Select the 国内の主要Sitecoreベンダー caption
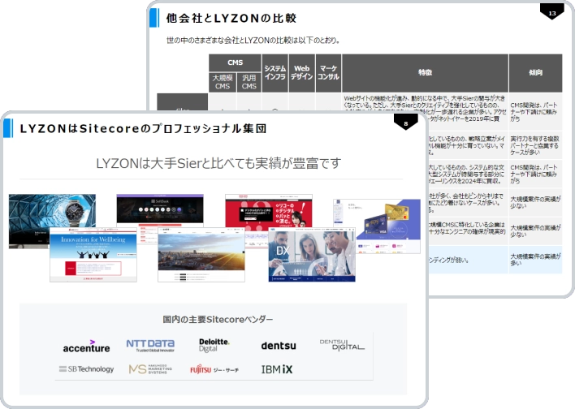 [218, 319]
